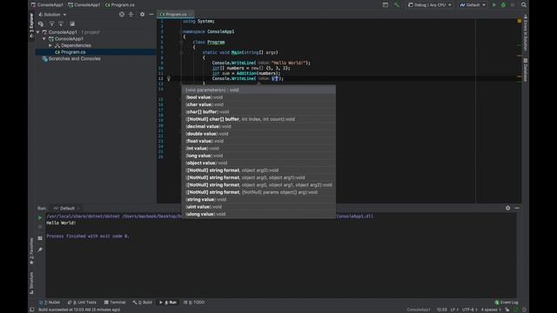Click the layout icon in Run panel sidebar
Viewport: 557px width, 313px height.
(40, 238)
